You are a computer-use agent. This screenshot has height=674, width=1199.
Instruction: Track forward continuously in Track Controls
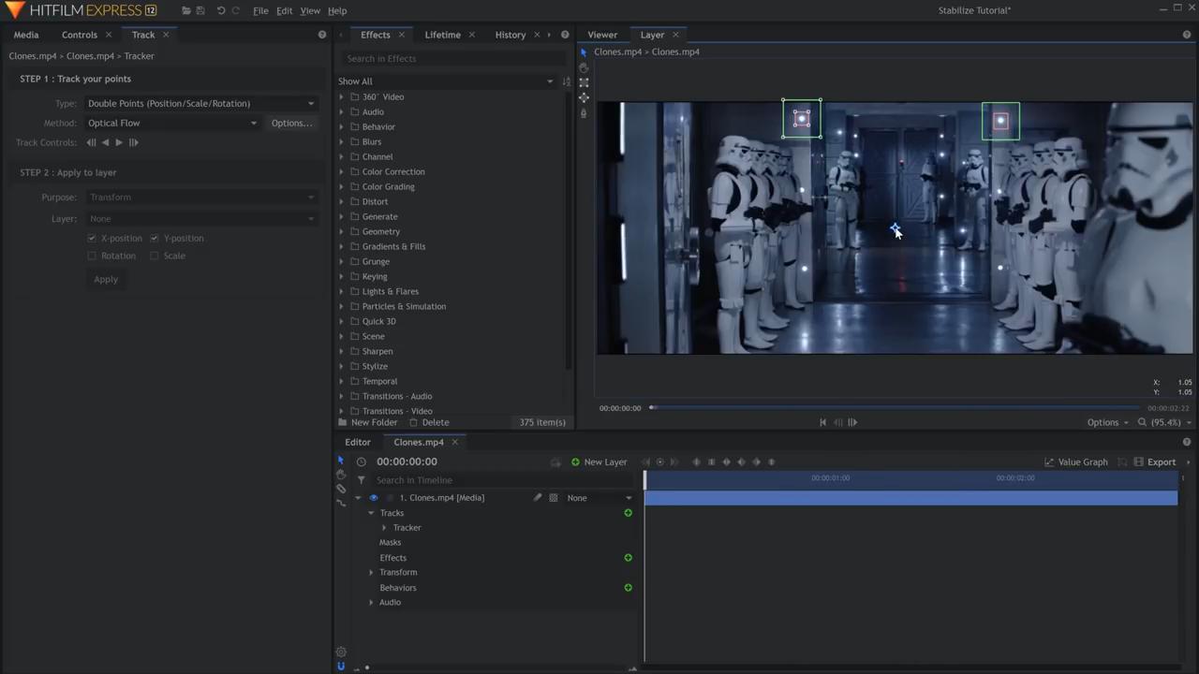tap(119, 142)
